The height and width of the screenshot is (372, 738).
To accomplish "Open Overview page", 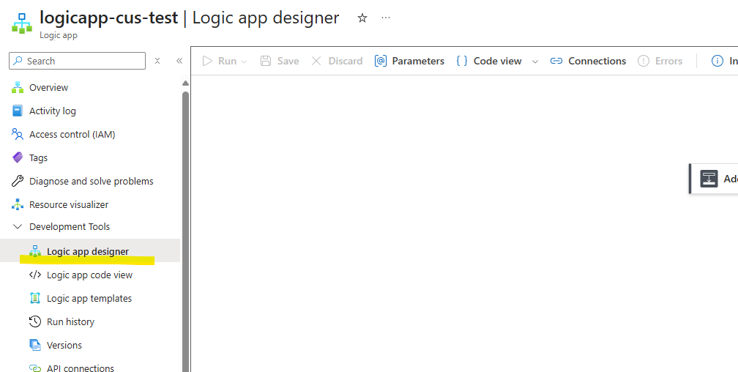I will tap(48, 88).
